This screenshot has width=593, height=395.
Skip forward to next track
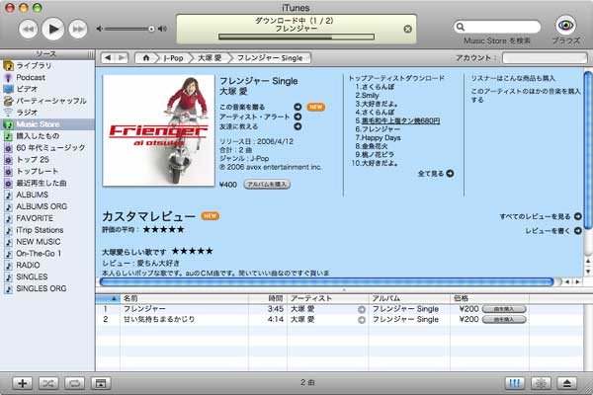click(78, 29)
